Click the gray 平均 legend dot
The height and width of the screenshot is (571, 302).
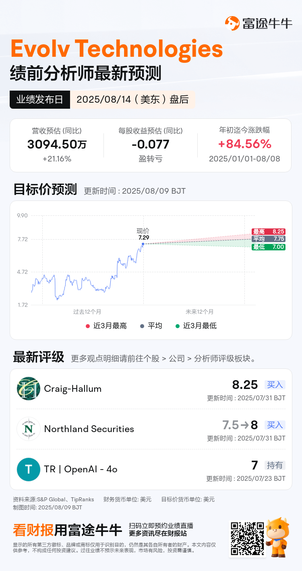tap(142, 326)
